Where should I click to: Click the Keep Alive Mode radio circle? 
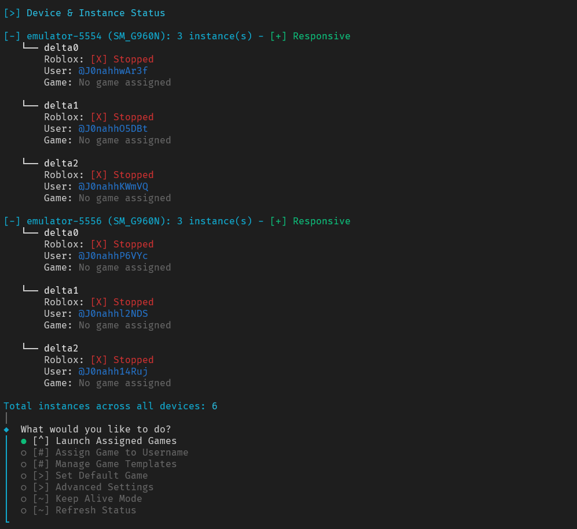point(24,499)
